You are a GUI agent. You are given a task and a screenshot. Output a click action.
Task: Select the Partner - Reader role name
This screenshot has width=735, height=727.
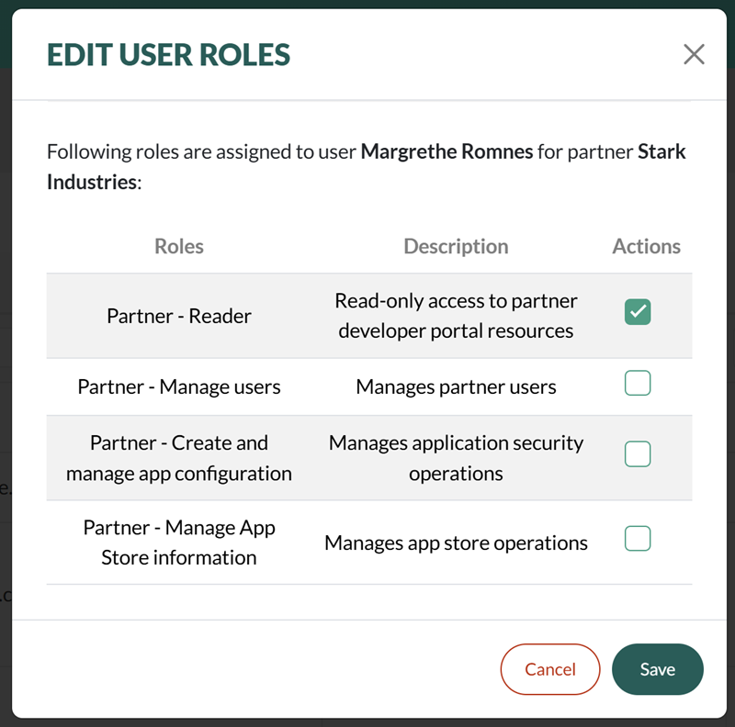(179, 316)
